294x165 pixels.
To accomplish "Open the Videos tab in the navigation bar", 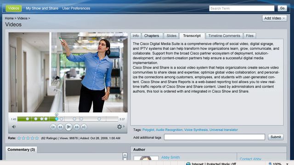I will tap(13, 8).
